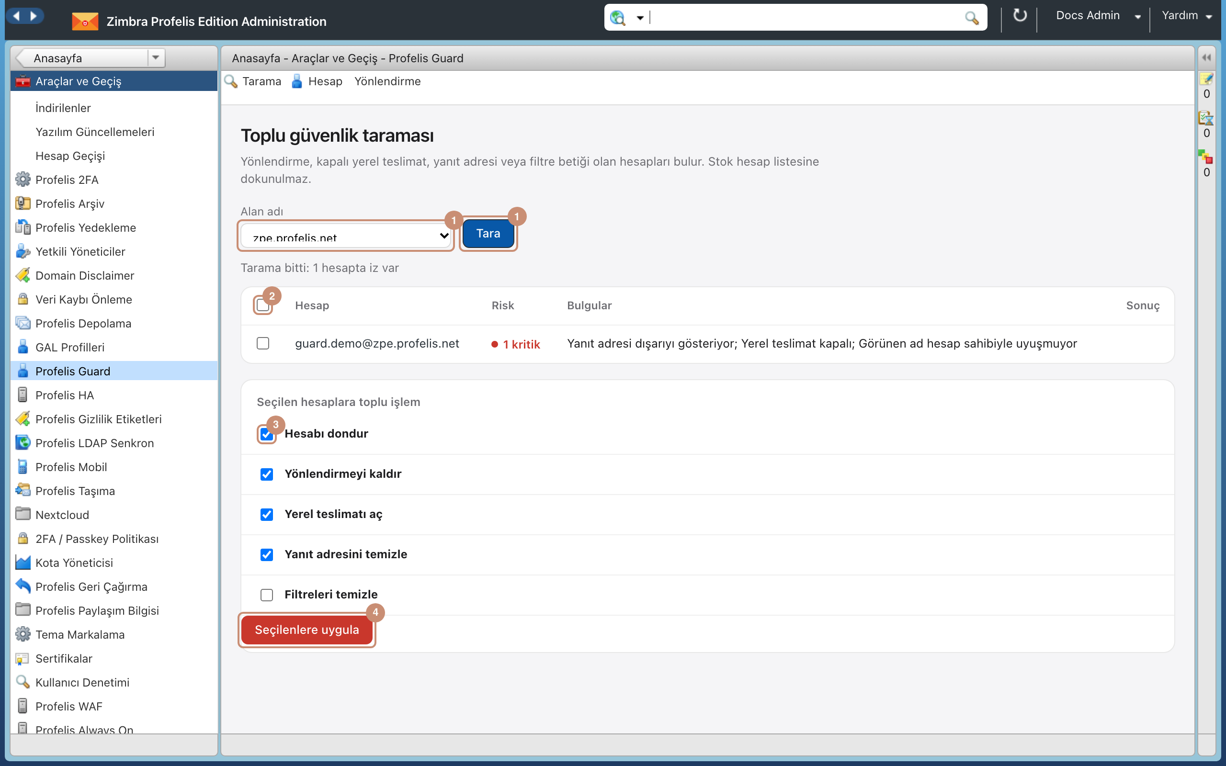
Task: Open Profelis 2FA gear icon
Action: pos(23,180)
